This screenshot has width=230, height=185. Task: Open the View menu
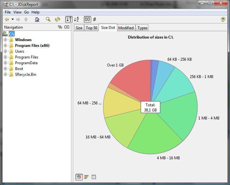click(17, 12)
